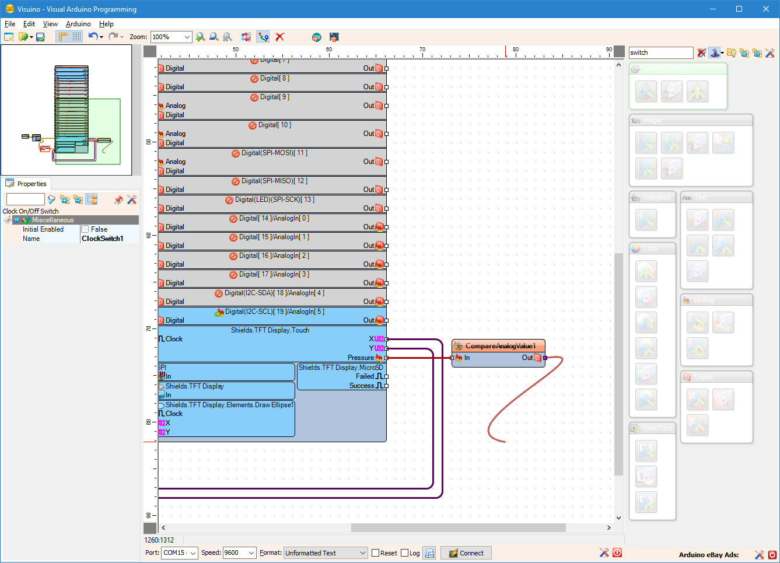Click the red X delete toolbar icon
This screenshot has width=780, height=563.
[x=280, y=37]
